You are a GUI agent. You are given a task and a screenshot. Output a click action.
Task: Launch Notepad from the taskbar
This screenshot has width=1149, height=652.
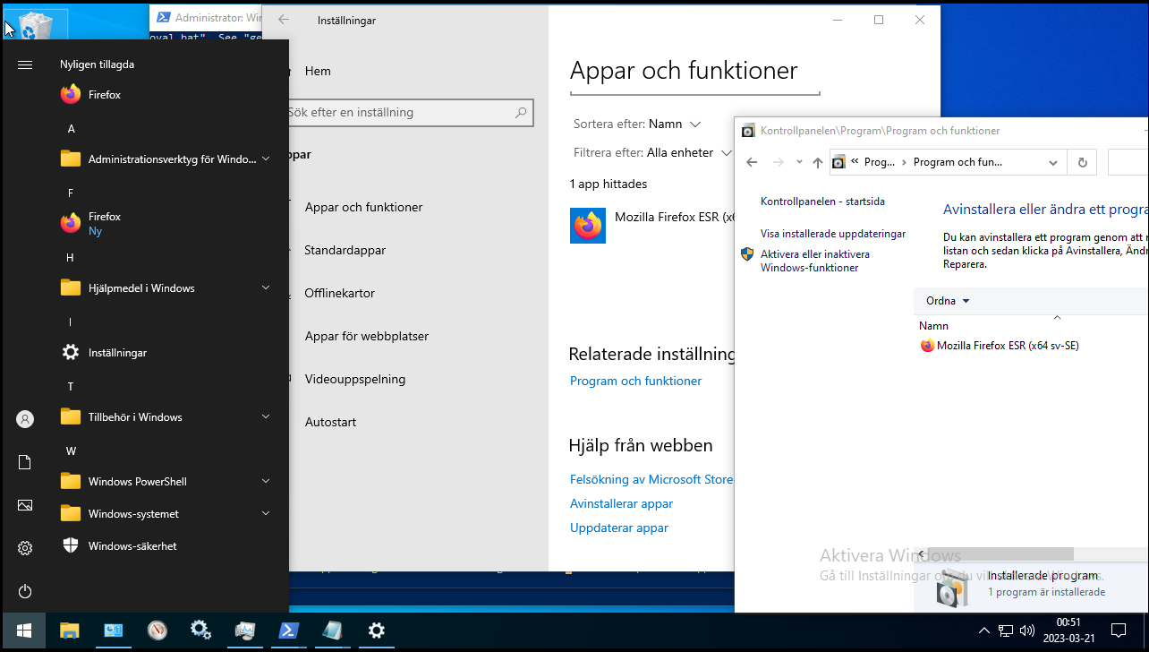pyautogui.click(x=332, y=631)
